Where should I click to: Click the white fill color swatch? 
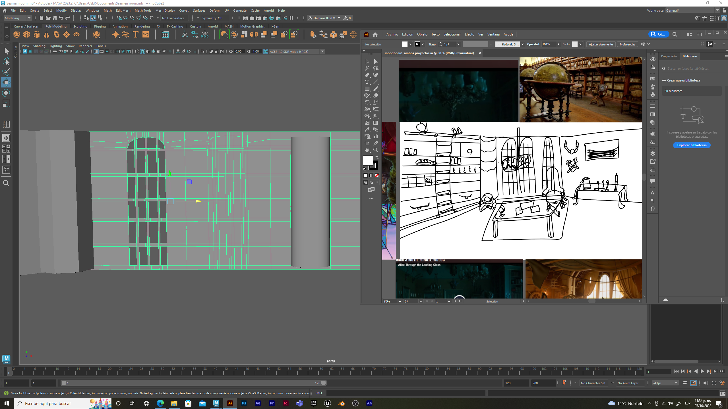(x=368, y=160)
